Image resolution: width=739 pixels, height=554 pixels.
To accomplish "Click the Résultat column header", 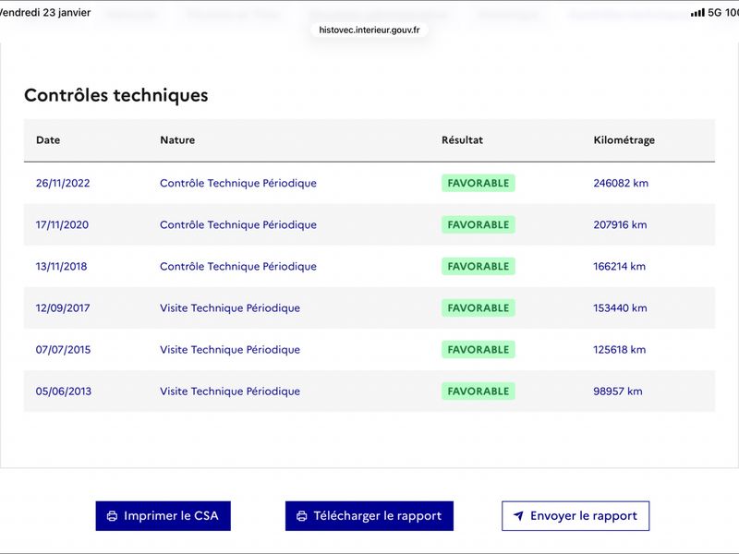I will (462, 140).
